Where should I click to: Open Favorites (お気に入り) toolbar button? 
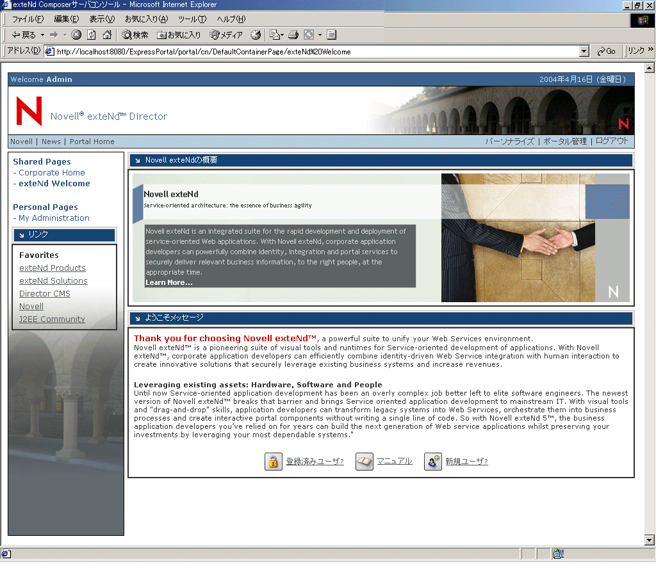(179, 35)
